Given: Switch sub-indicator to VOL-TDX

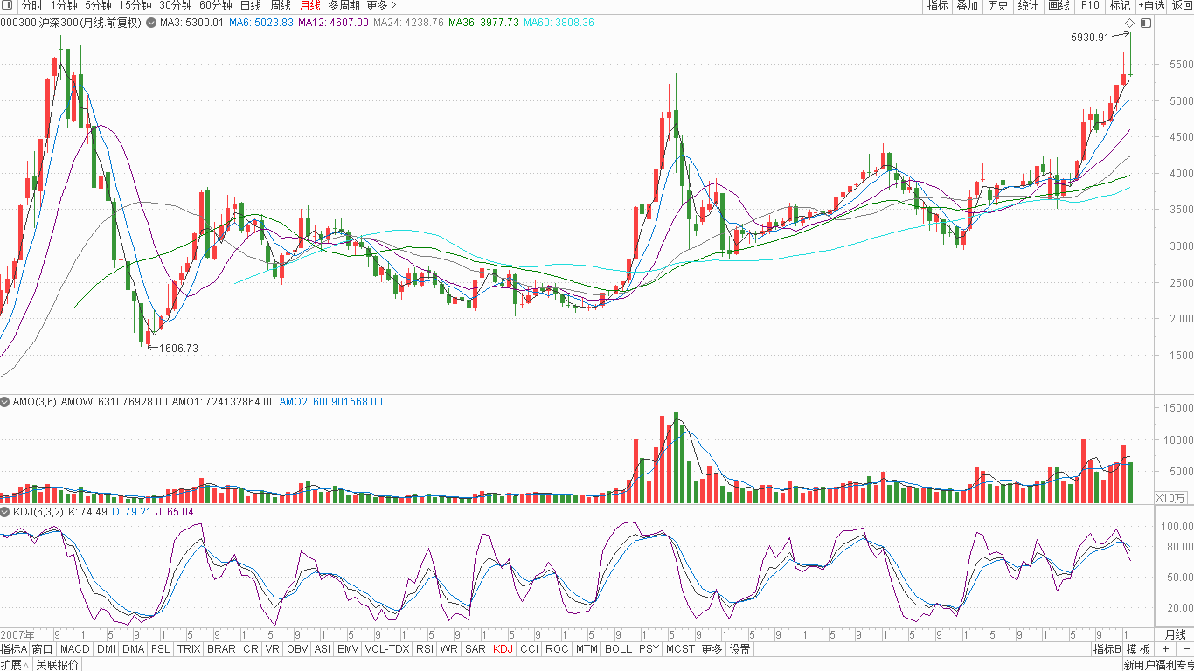Looking at the screenshot, I should tap(387, 649).
